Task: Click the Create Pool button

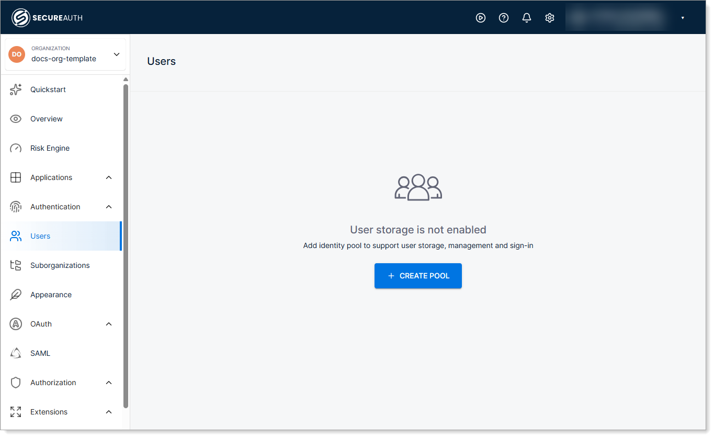Action: pyautogui.click(x=418, y=276)
